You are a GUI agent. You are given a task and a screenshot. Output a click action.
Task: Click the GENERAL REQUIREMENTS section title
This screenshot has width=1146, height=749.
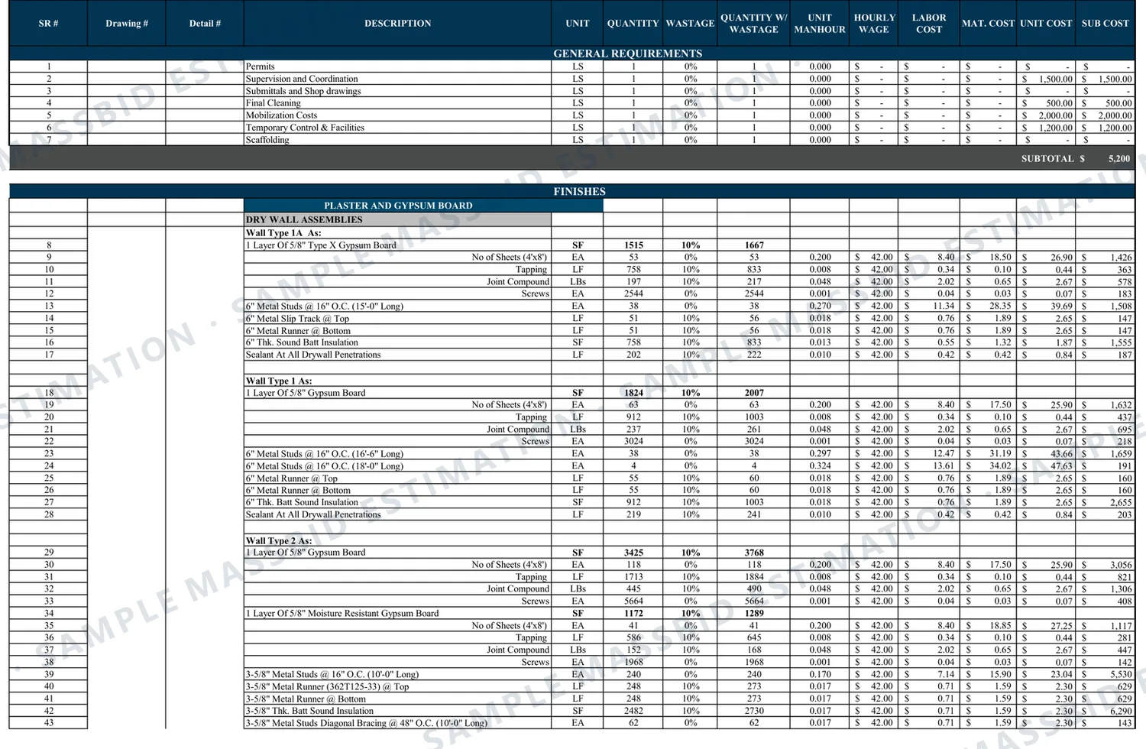pos(627,53)
